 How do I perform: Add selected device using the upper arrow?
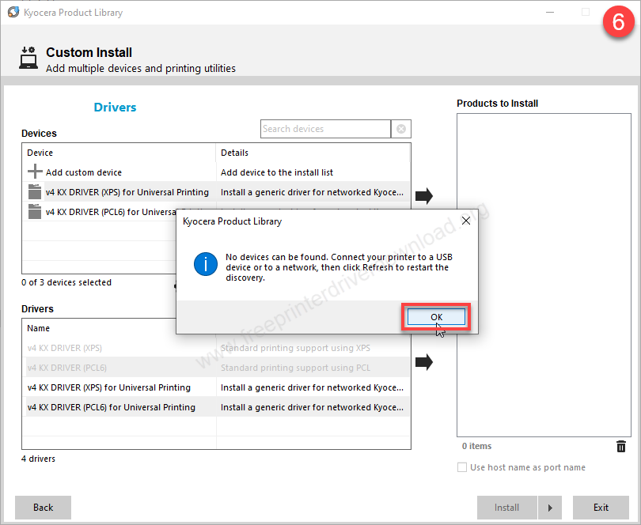[x=424, y=196]
